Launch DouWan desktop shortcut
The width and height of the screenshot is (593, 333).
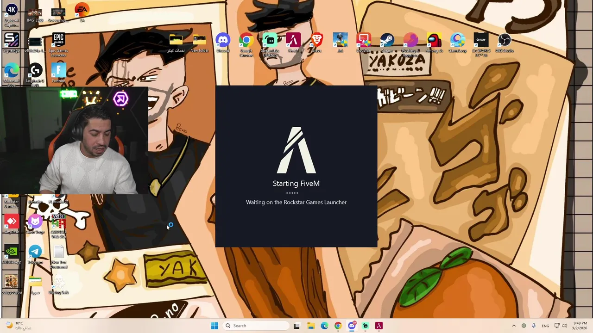coord(364,43)
